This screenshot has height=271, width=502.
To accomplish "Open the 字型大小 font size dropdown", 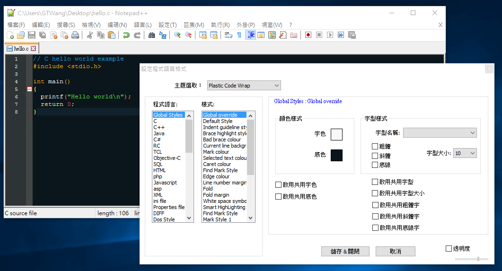I will click(x=465, y=153).
